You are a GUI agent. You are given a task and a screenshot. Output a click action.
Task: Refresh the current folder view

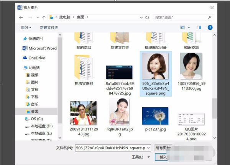pyautogui.click(x=147, y=17)
